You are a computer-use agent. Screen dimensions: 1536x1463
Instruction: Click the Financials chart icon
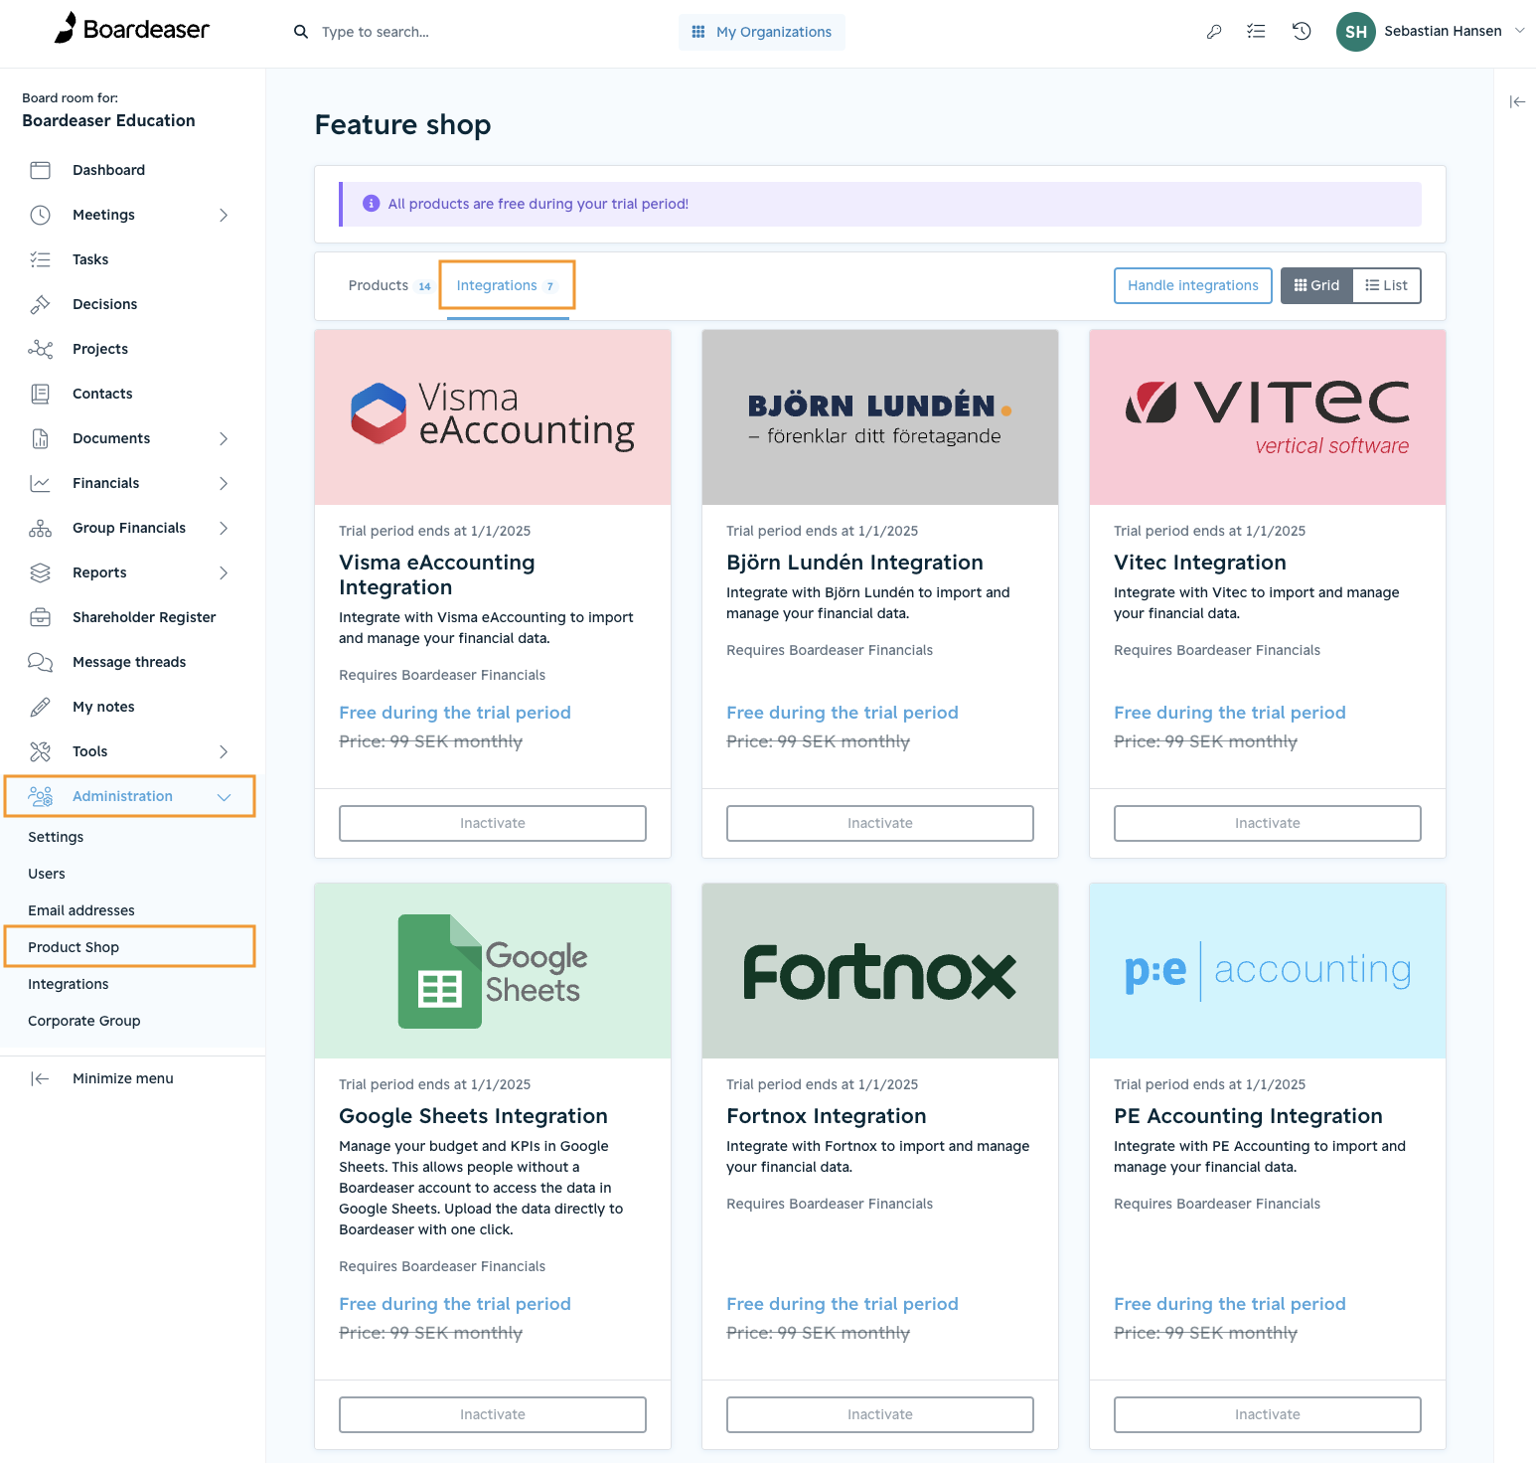[x=40, y=483]
